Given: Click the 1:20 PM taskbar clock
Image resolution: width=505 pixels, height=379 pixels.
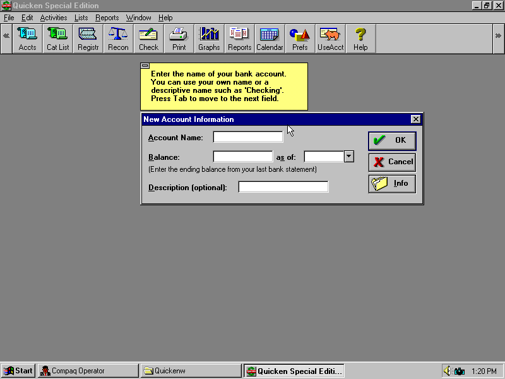Looking at the screenshot, I should pos(484,371).
